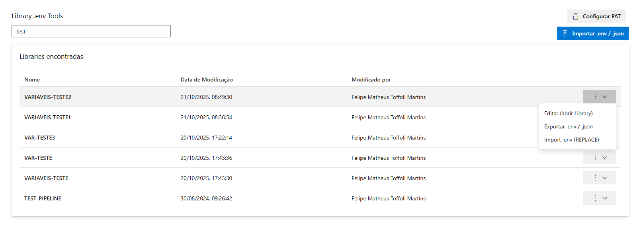Select Exportar .env / .json menu option
This screenshot has height=231, width=635.
(x=568, y=126)
